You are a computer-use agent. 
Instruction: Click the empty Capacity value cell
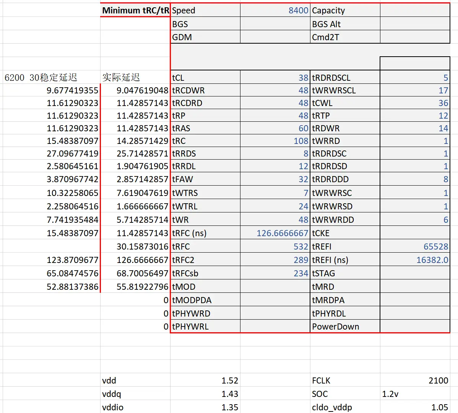coord(415,10)
